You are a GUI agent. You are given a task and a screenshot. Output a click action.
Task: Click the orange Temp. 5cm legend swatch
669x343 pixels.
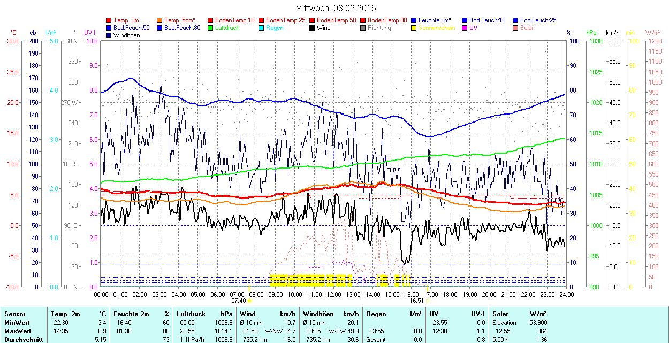pyautogui.click(x=160, y=20)
